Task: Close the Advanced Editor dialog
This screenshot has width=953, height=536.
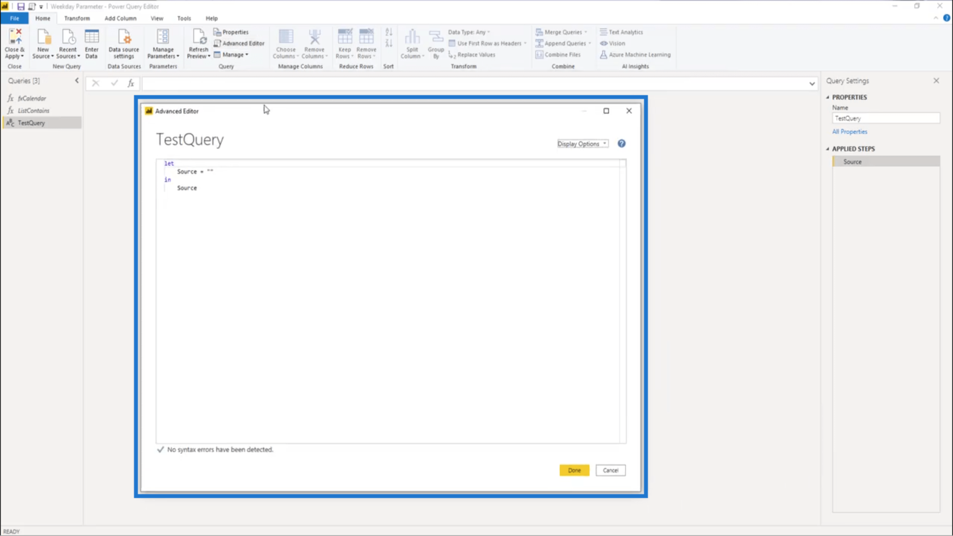Action: pyautogui.click(x=629, y=111)
